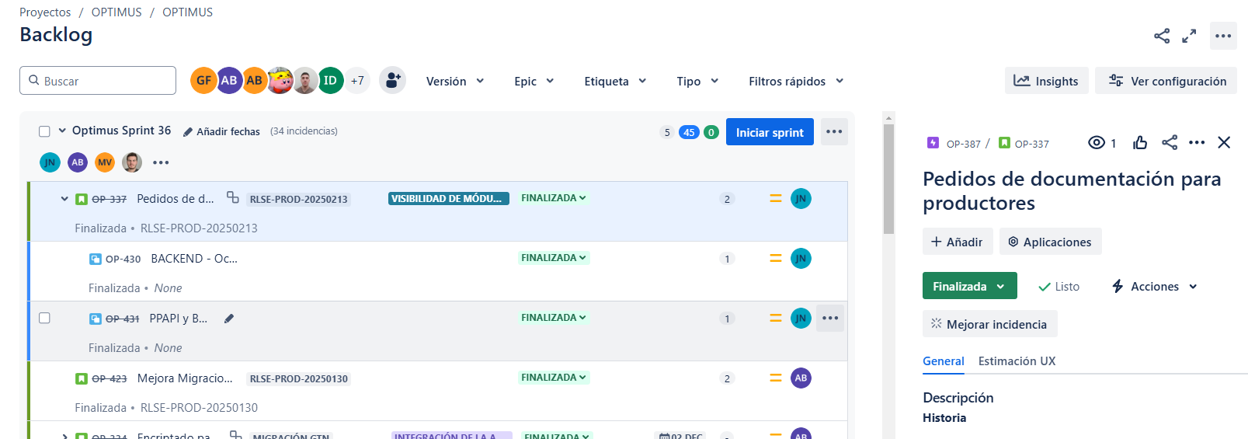The image size is (1248, 439).
Task: Click priority icon on OP-430 row
Action: pyautogui.click(x=775, y=258)
